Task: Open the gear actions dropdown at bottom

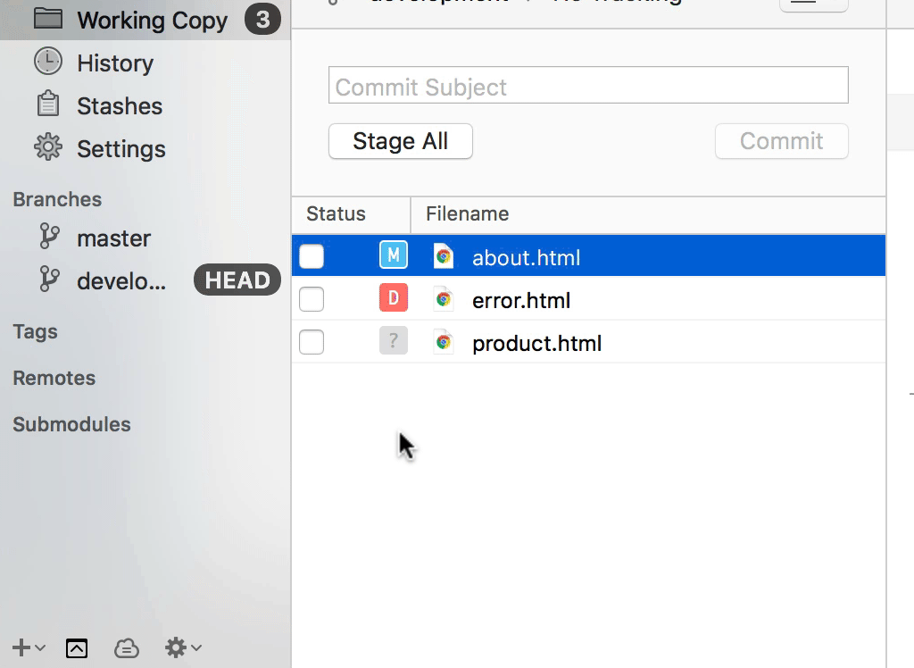Action: coord(183,648)
